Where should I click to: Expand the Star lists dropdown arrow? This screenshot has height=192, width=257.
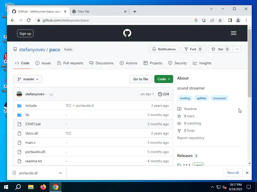click(x=237, y=49)
